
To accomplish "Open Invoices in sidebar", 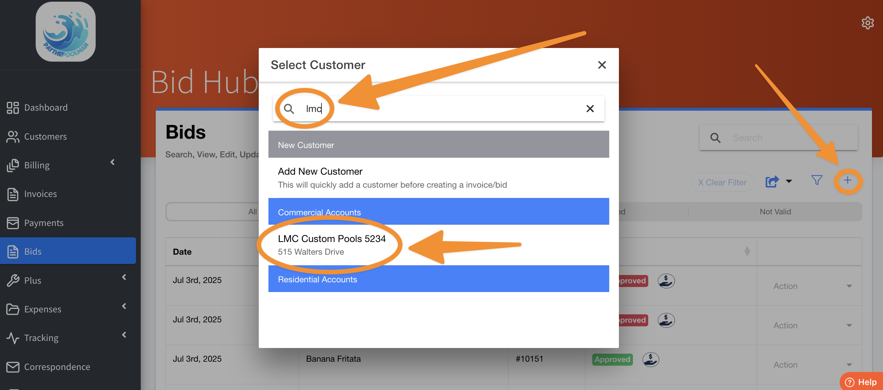I will click(x=40, y=194).
